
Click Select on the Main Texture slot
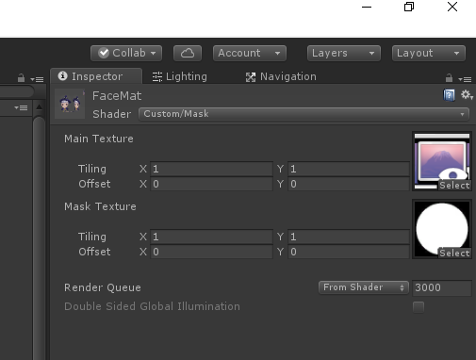point(454,186)
